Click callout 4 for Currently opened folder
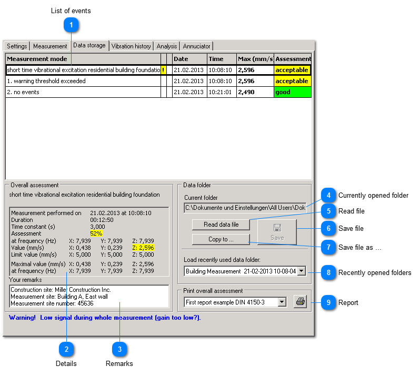420x376 pixels. coord(328,195)
